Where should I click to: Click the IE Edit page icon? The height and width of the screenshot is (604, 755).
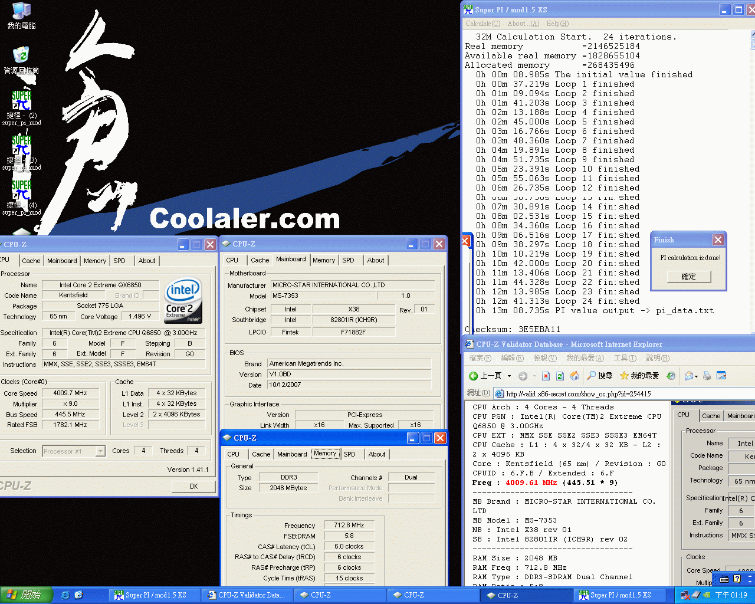[721, 376]
